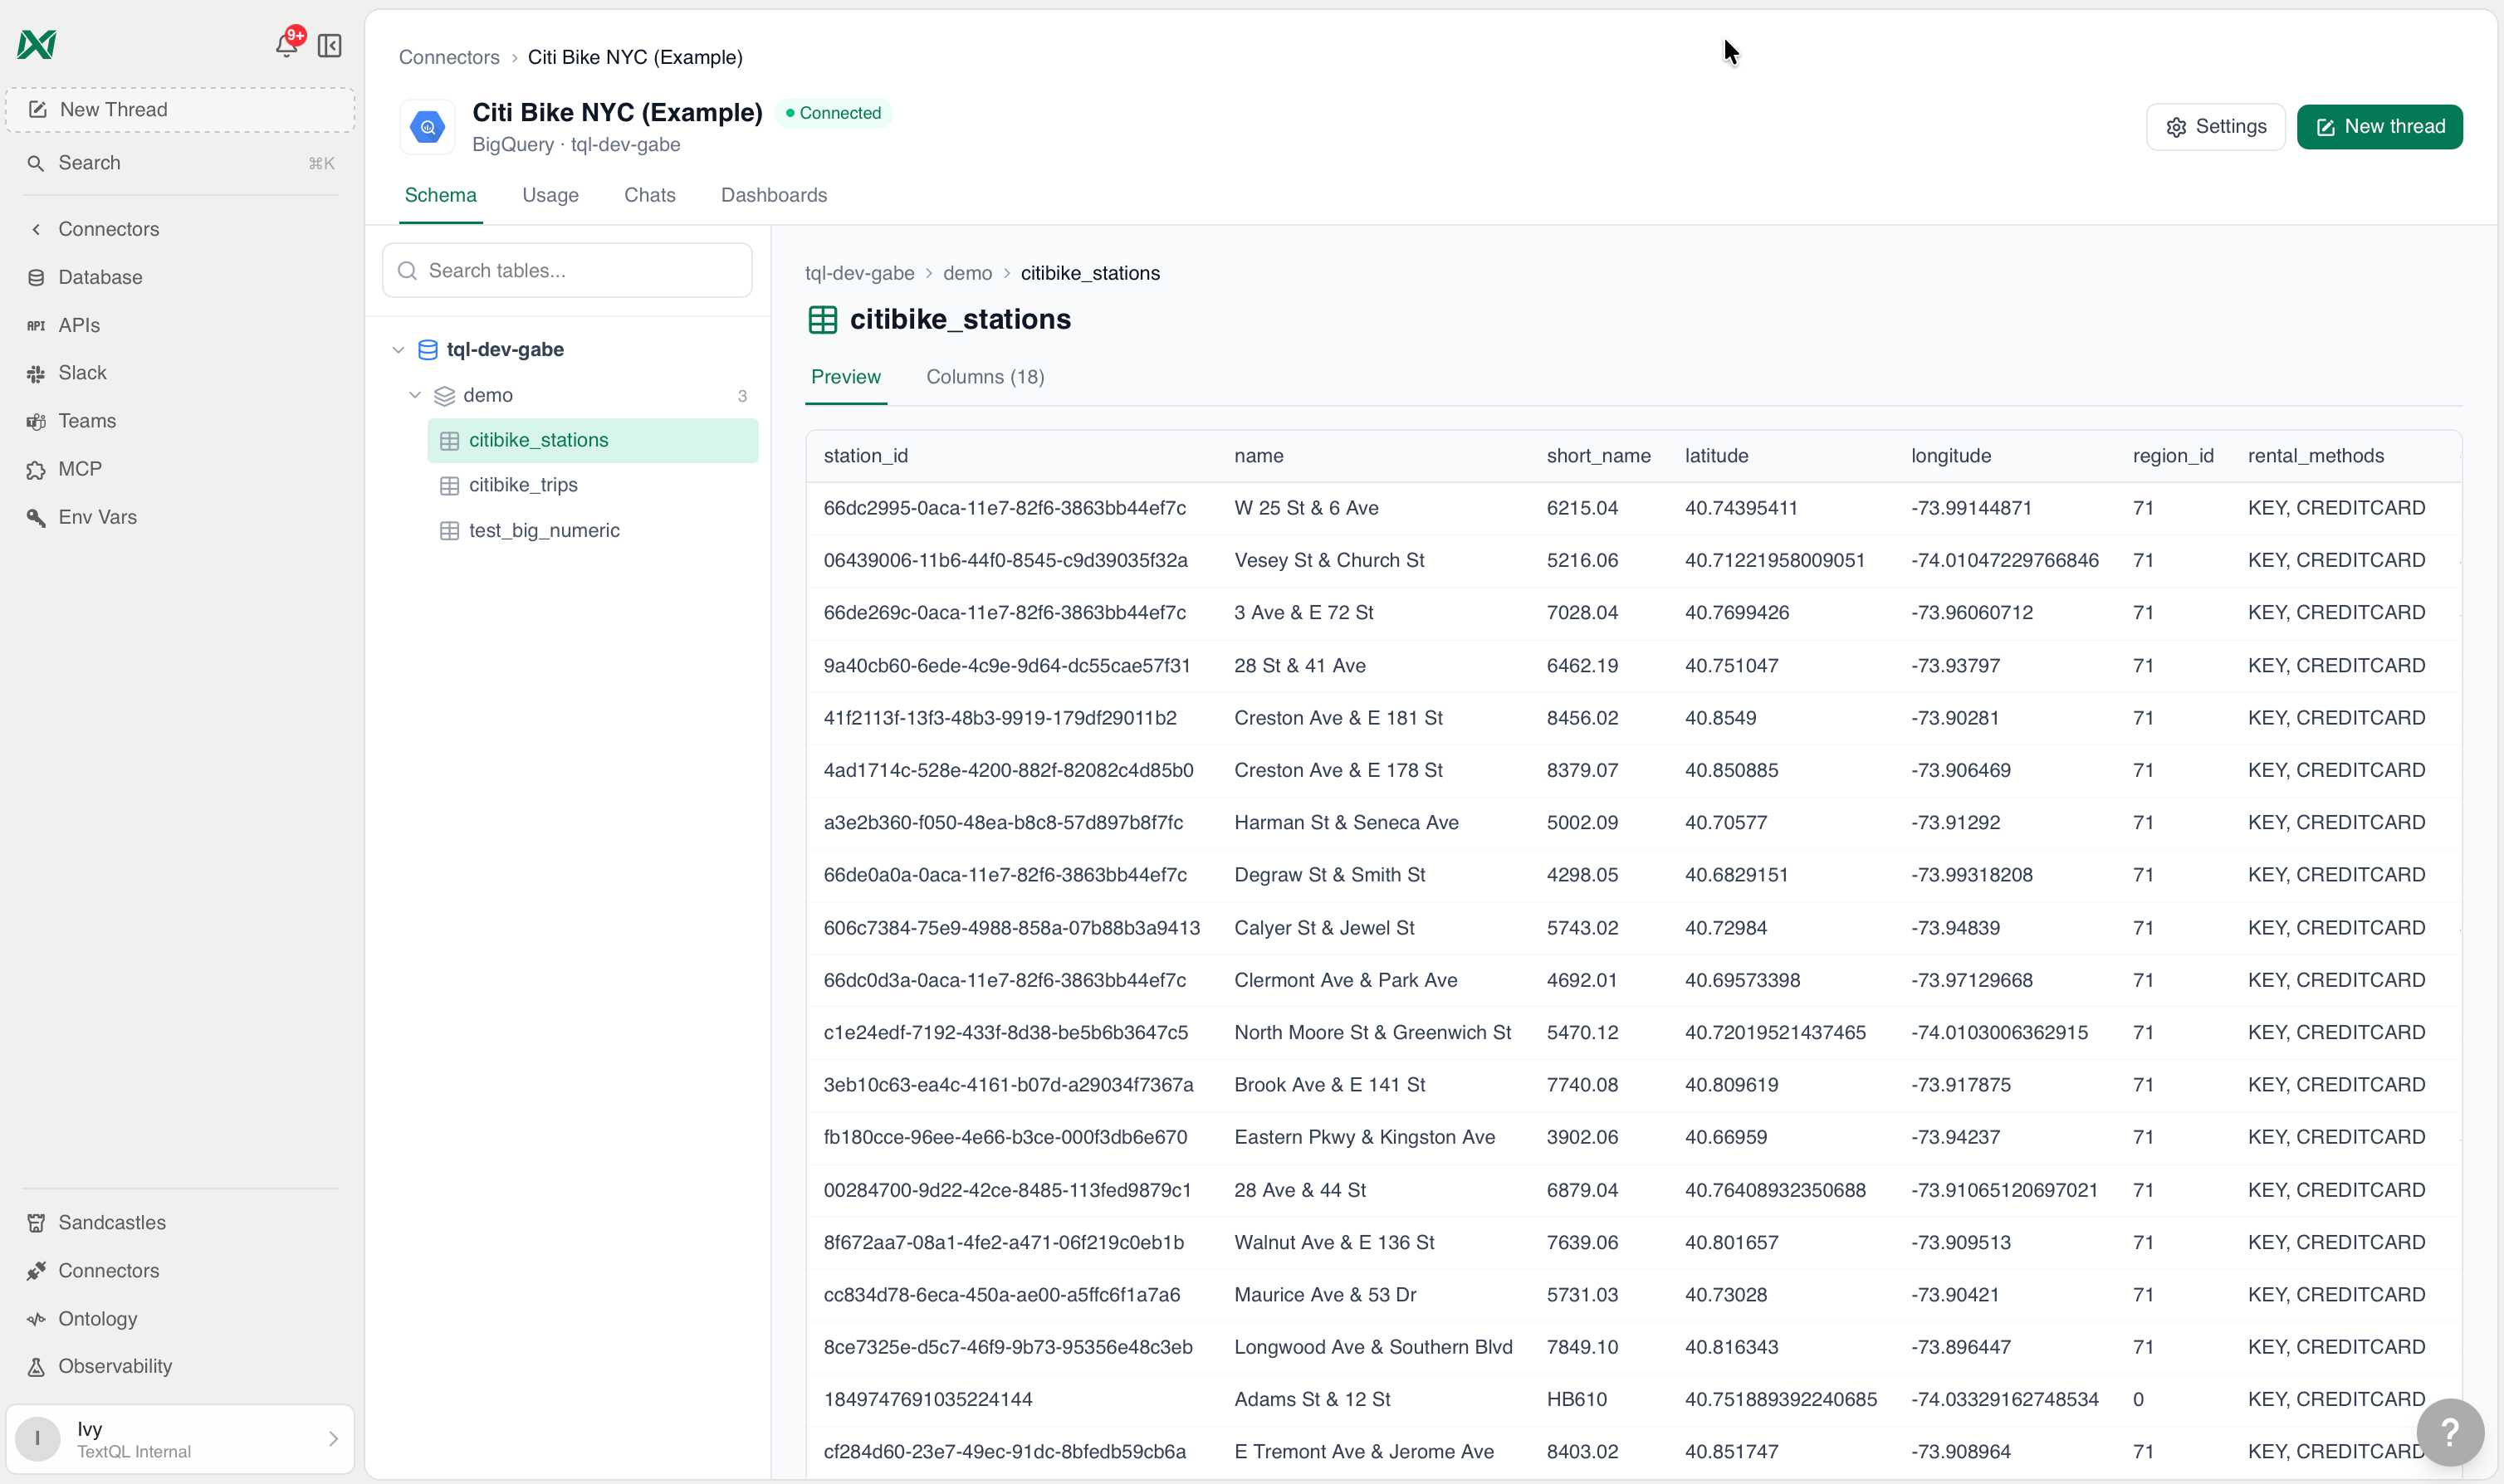Click the green New thread button
Screen dimensions: 2504x1484
[2380, 127]
